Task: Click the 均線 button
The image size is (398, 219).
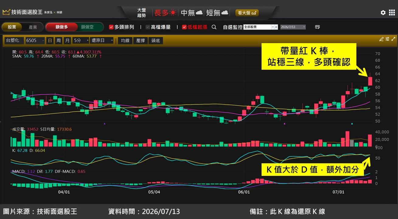Action: coord(125,40)
